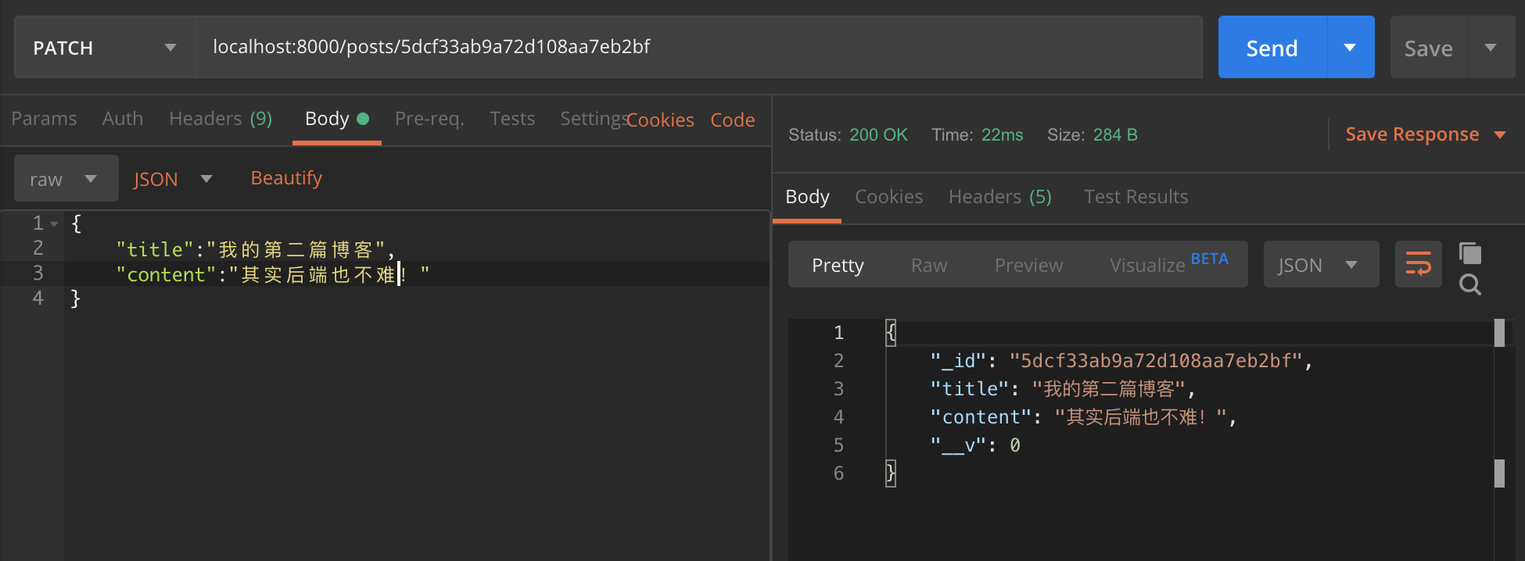Click the blue Send button
The width and height of the screenshot is (1525, 561).
tap(1272, 48)
